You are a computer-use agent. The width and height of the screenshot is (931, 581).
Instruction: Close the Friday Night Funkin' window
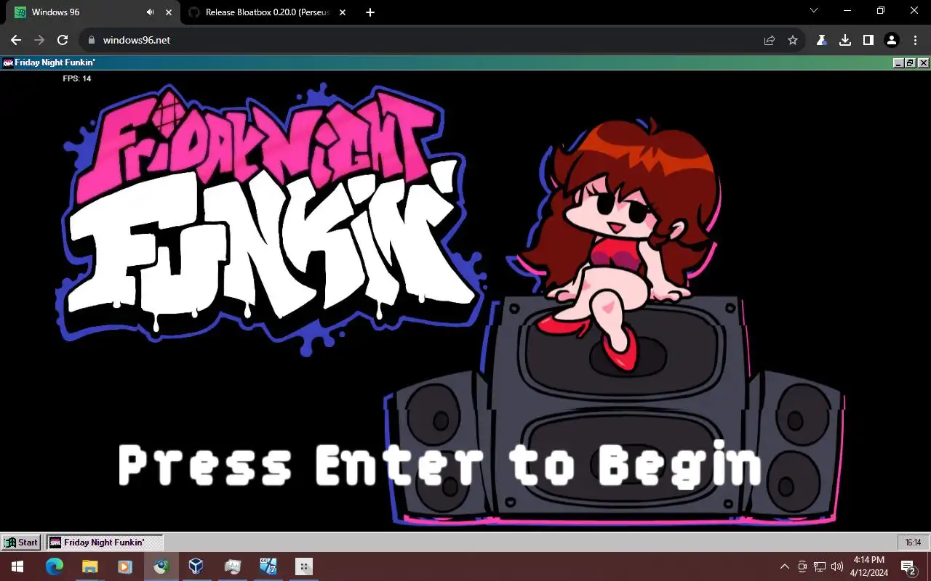tap(924, 63)
